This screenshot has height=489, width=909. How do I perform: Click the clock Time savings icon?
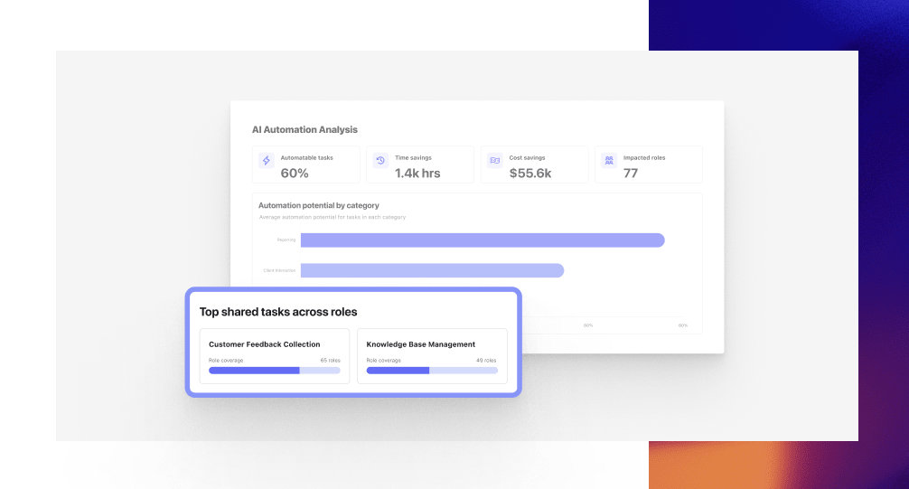(380, 160)
